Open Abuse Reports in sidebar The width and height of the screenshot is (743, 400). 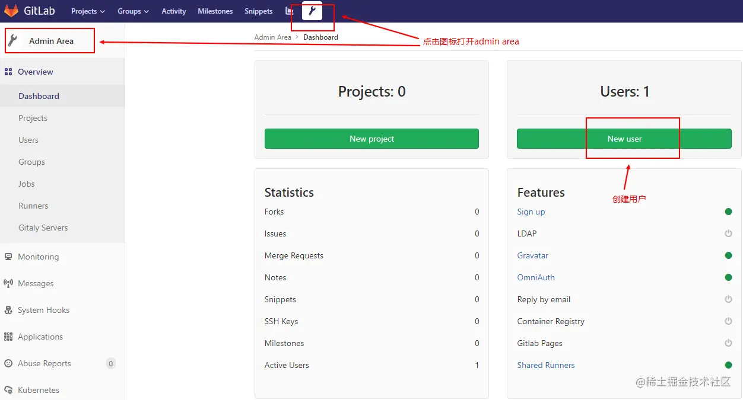point(45,363)
